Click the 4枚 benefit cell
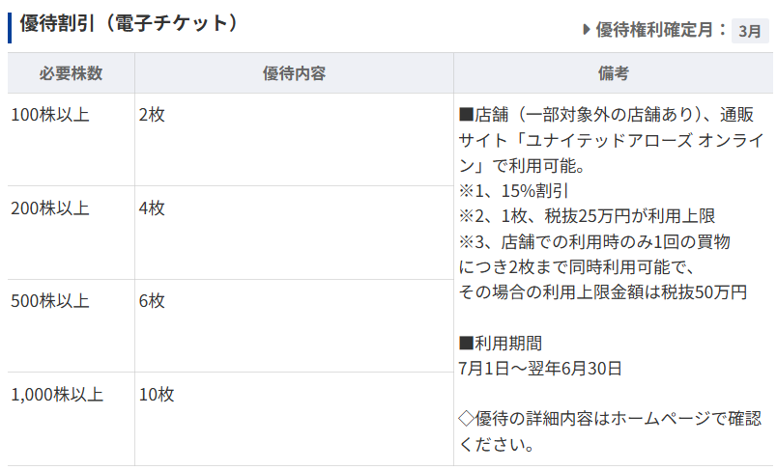 (152, 207)
